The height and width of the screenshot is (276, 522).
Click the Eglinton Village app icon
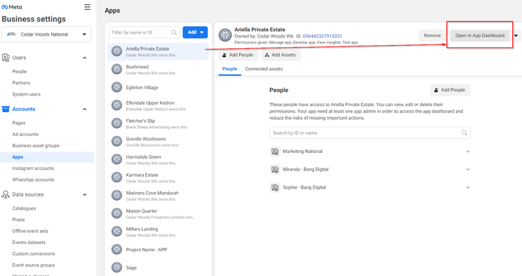[x=117, y=87]
